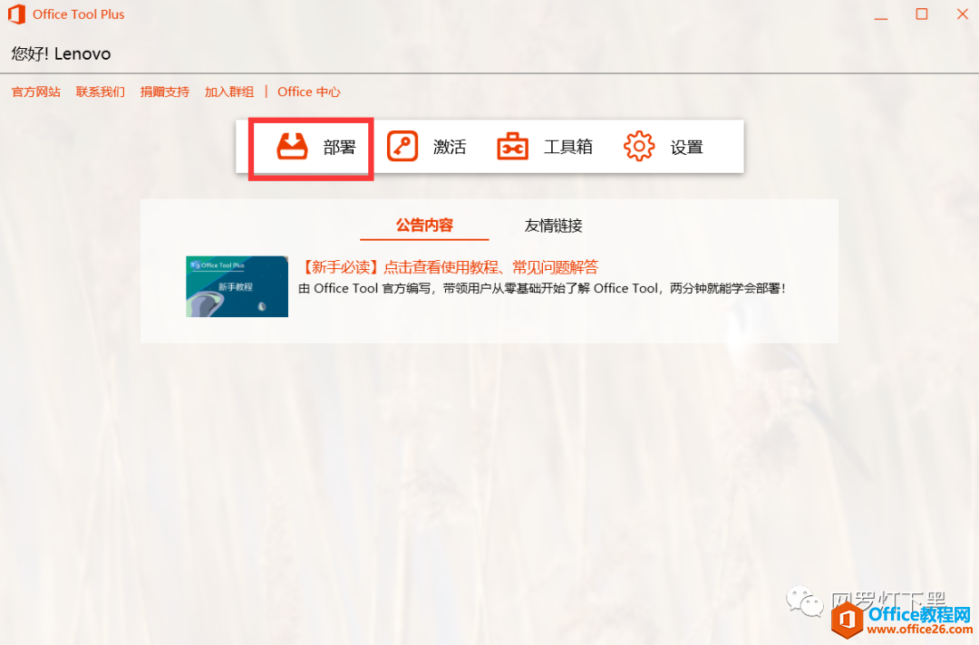Click the 激活 key icon
The image size is (979, 645).
click(x=402, y=147)
